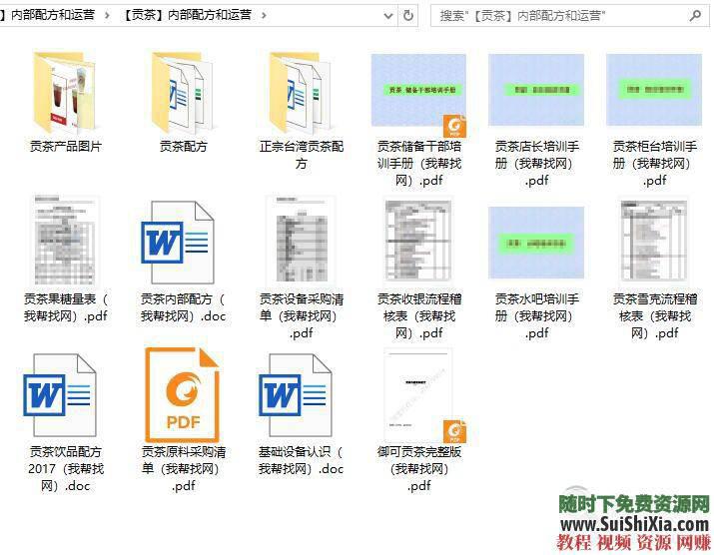714x555 pixels.
Task: Click the file name 贡茶储备干部培训手册（我帮找网）.pdf
Action: pyautogui.click(x=419, y=164)
